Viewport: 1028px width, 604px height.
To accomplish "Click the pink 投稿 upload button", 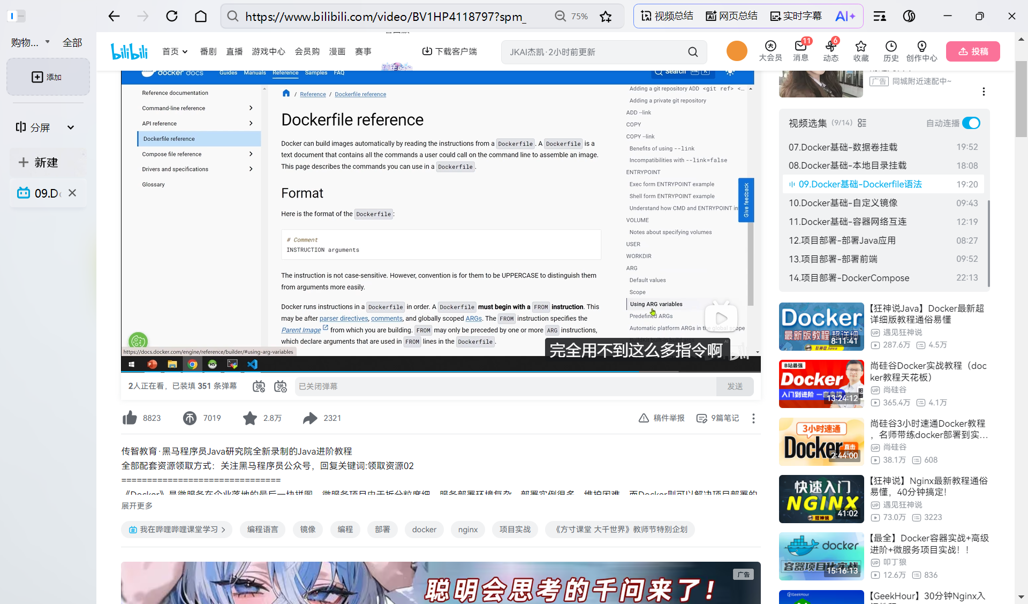I will [x=973, y=51].
